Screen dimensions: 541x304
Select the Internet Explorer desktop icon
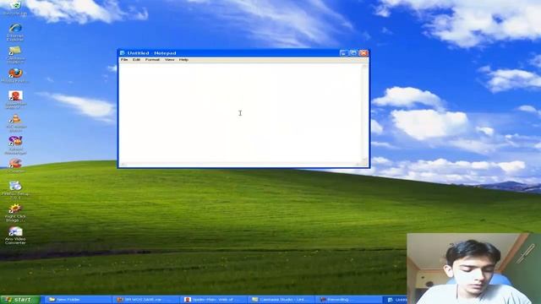[x=15, y=32]
